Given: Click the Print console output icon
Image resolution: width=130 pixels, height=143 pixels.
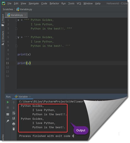Looking at the screenshot, I should [14, 124].
